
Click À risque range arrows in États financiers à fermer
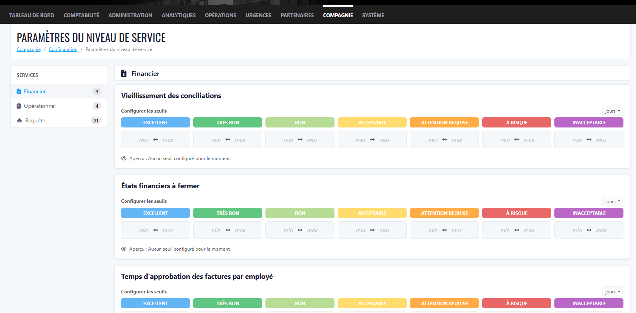[517, 230]
